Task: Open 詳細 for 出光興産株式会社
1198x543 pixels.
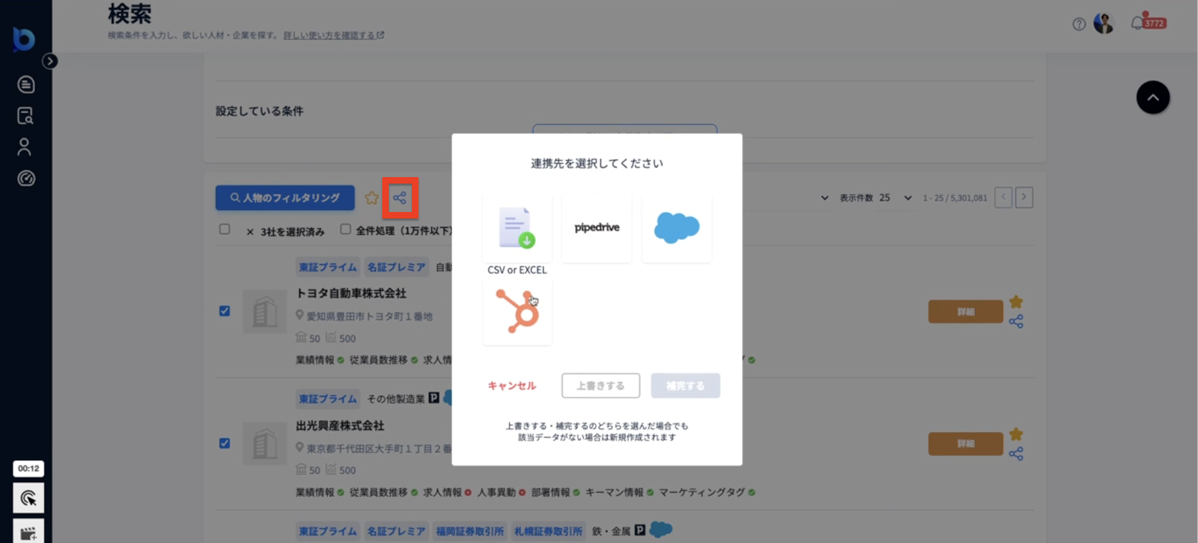Action: [966, 443]
